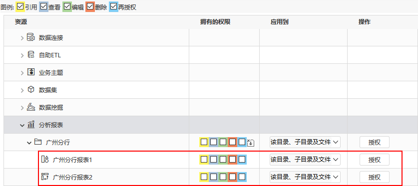The width and height of the screenshot is (418, 186).
Task: Click the 数据连接 database icon
Action: tap(31, 37)
